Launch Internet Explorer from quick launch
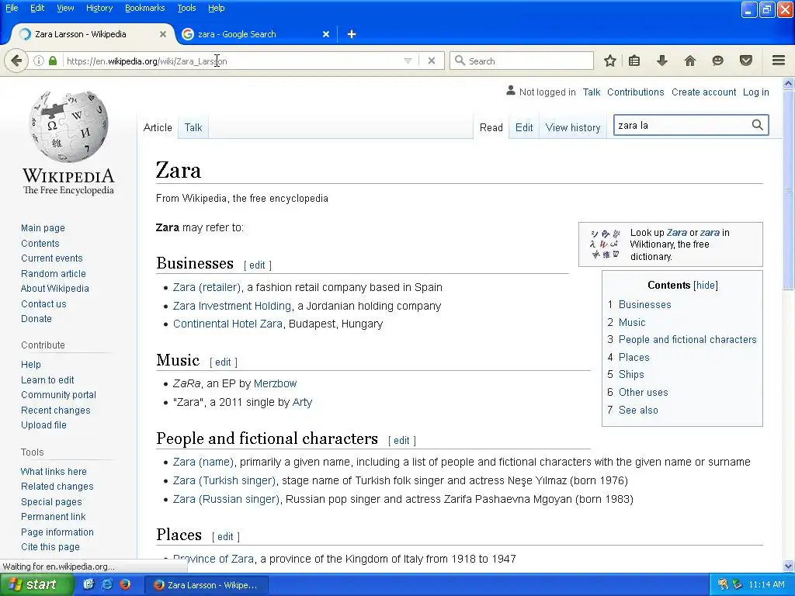The height and width of the screenshot is (596, 795). [106, 584]
